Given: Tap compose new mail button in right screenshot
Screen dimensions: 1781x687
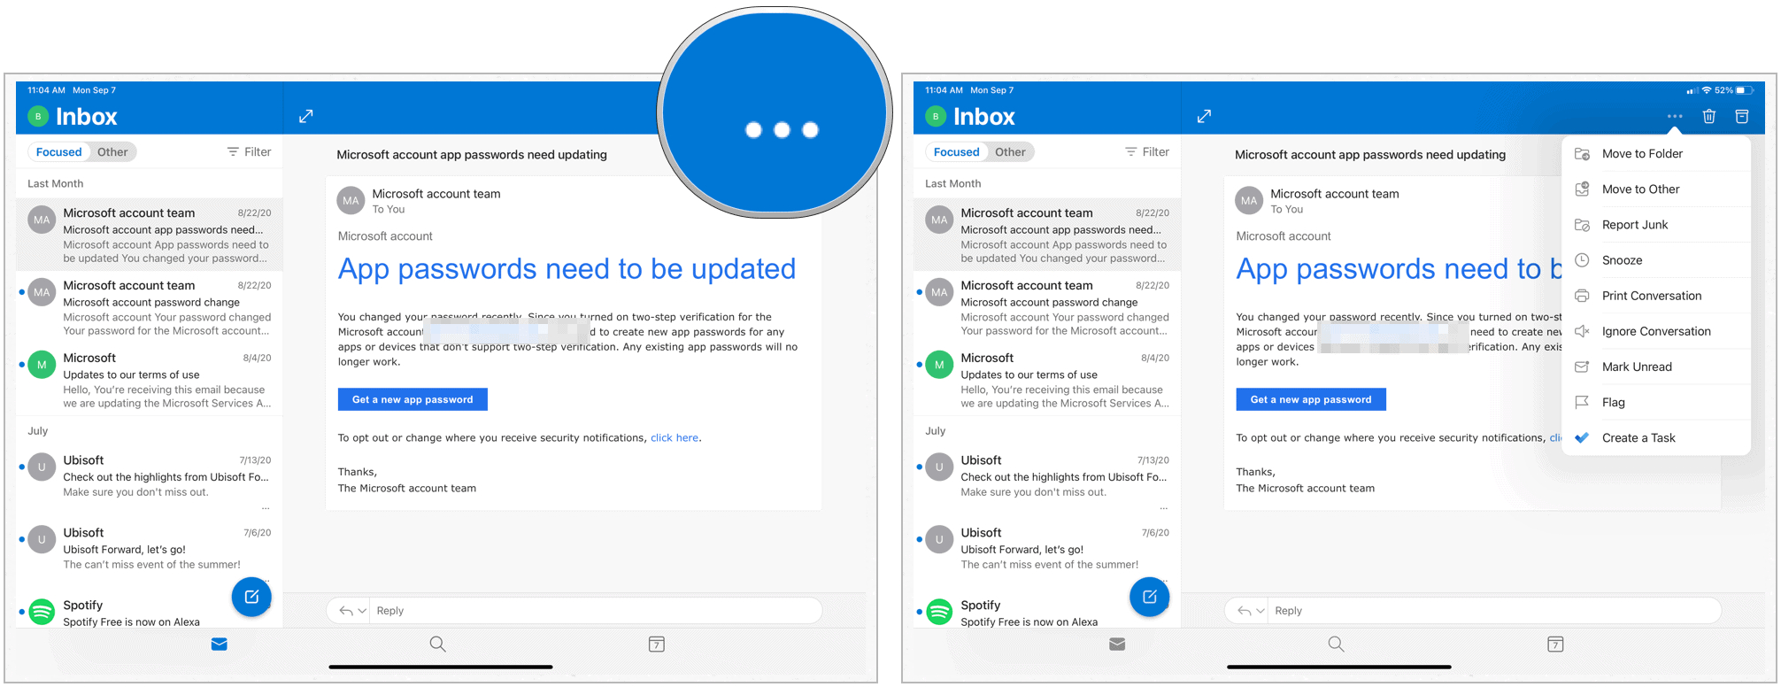Looking at the screenshot, I should 1149,597.
